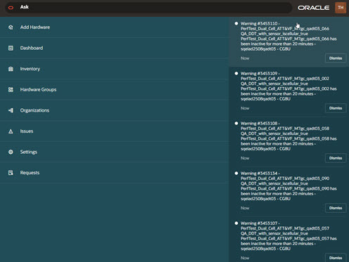This screenshot has width=349, height=262.
Task: Dismiss Warning #3453110 notification
Action: click(336, 58)
